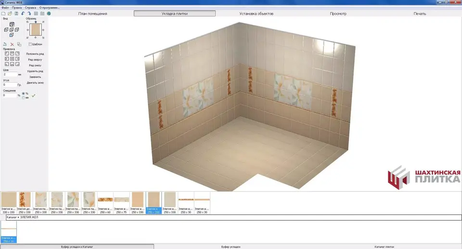The image size is (462, 249).
Task: Set snap anchor to bottom-right corner
Action: [17, 64]
